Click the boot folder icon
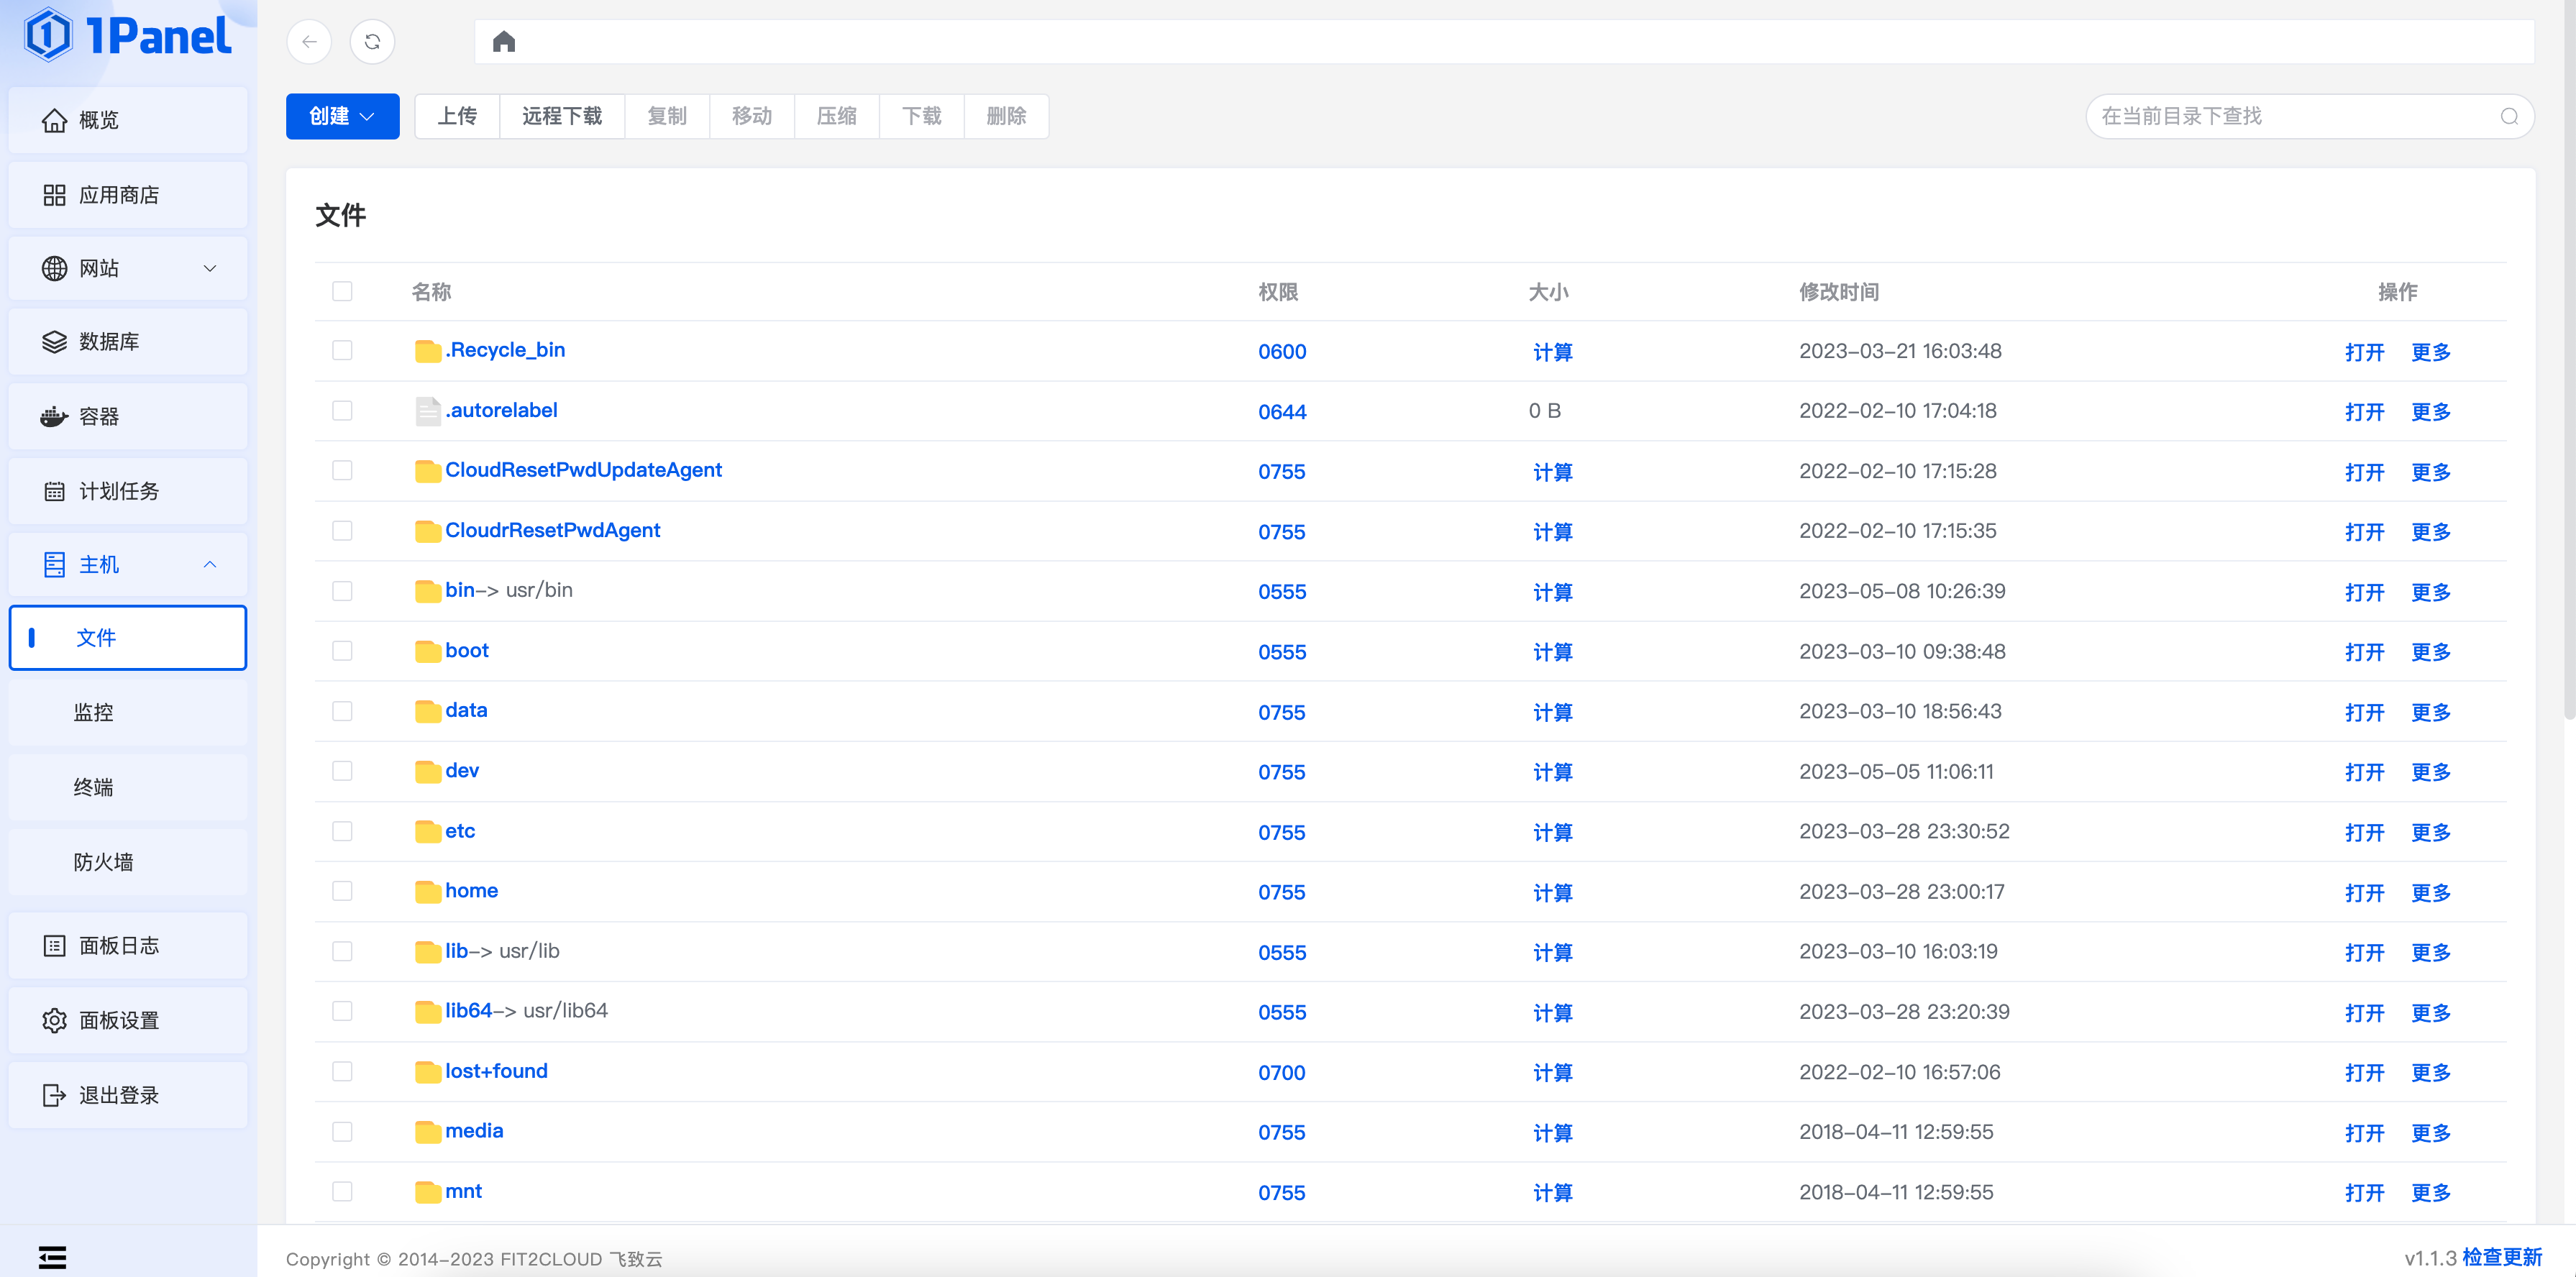Screen dimensions: 2576x1277 pyautogui.click(x=428, y=651)
